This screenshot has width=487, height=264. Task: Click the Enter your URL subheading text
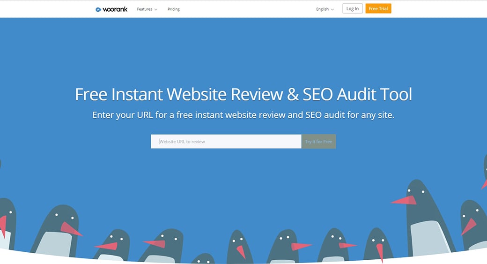(x=243, y=115)
